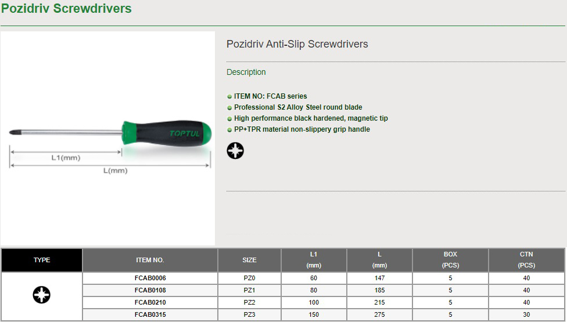Screen dimensions: 567x322
Task: Click the Pozidriv Anti-Slip Screwdrivers title
Action: 297,44
